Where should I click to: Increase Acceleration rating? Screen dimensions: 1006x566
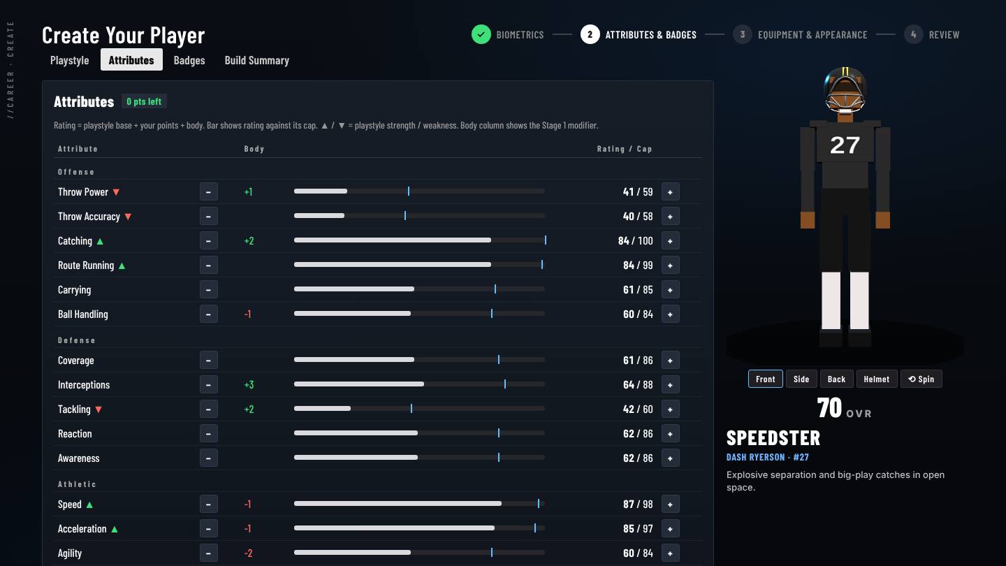click(670, 528)
